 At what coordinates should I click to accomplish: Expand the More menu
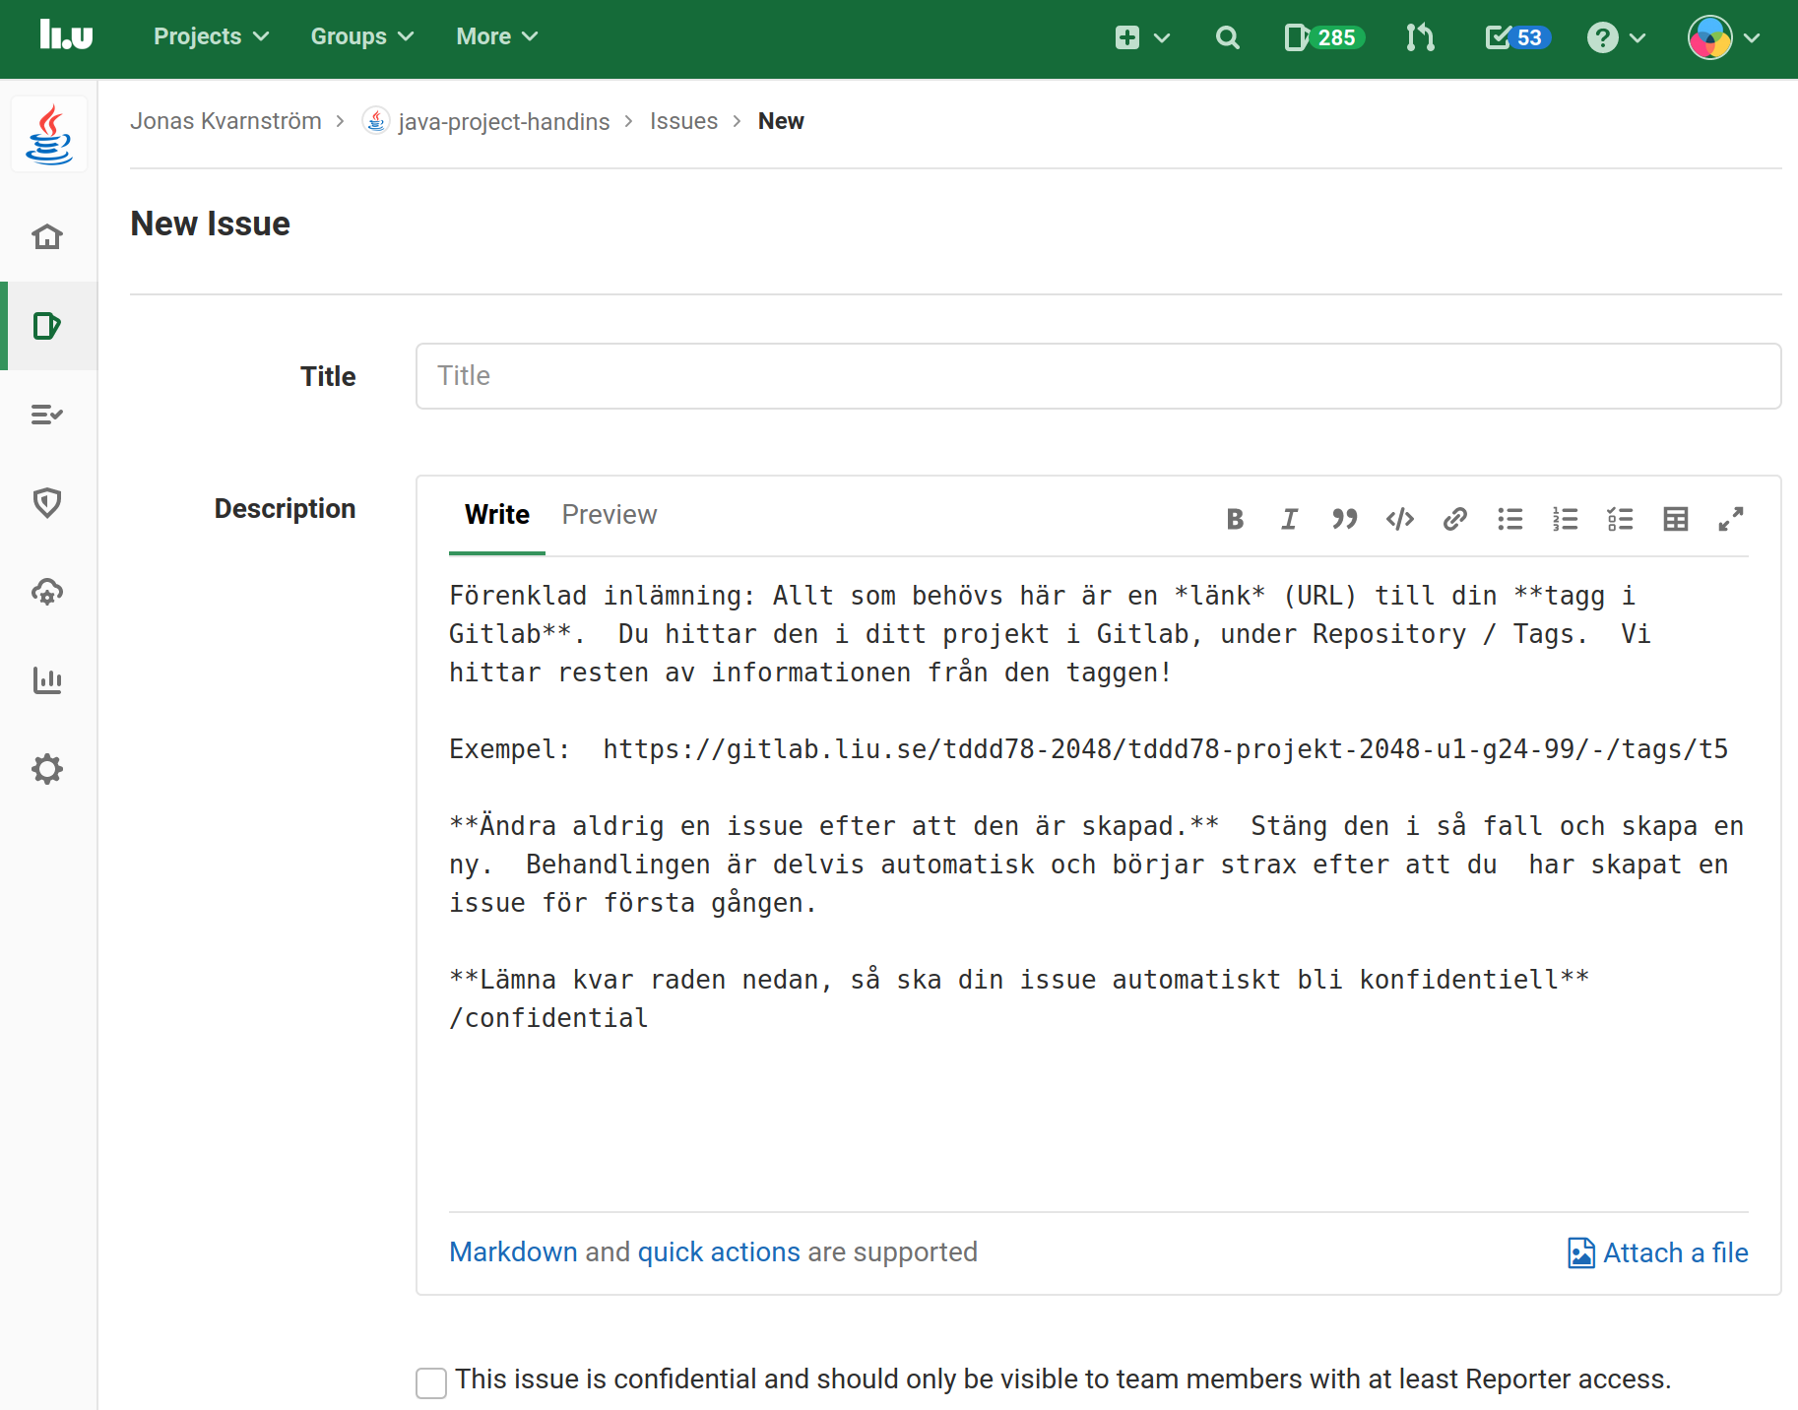(496, 36)
